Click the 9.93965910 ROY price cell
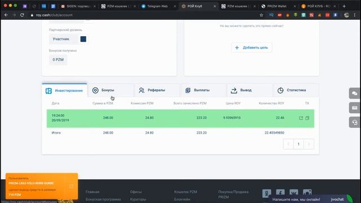Screen dimensions: 361x203 coord(232,118)
